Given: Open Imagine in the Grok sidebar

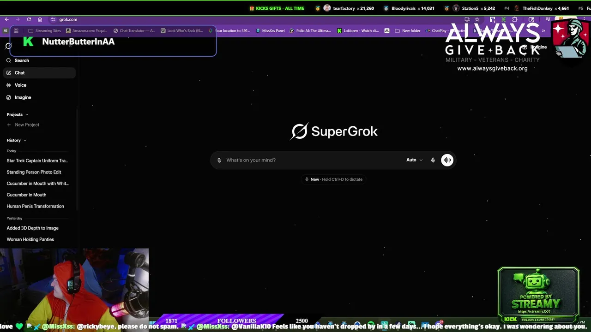Looking at the screenshot, I should point(39,97).
